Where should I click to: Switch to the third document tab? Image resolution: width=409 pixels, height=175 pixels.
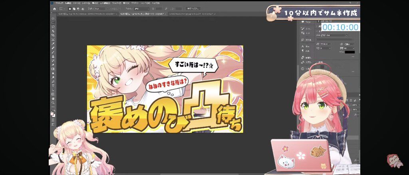click(192, 14)
